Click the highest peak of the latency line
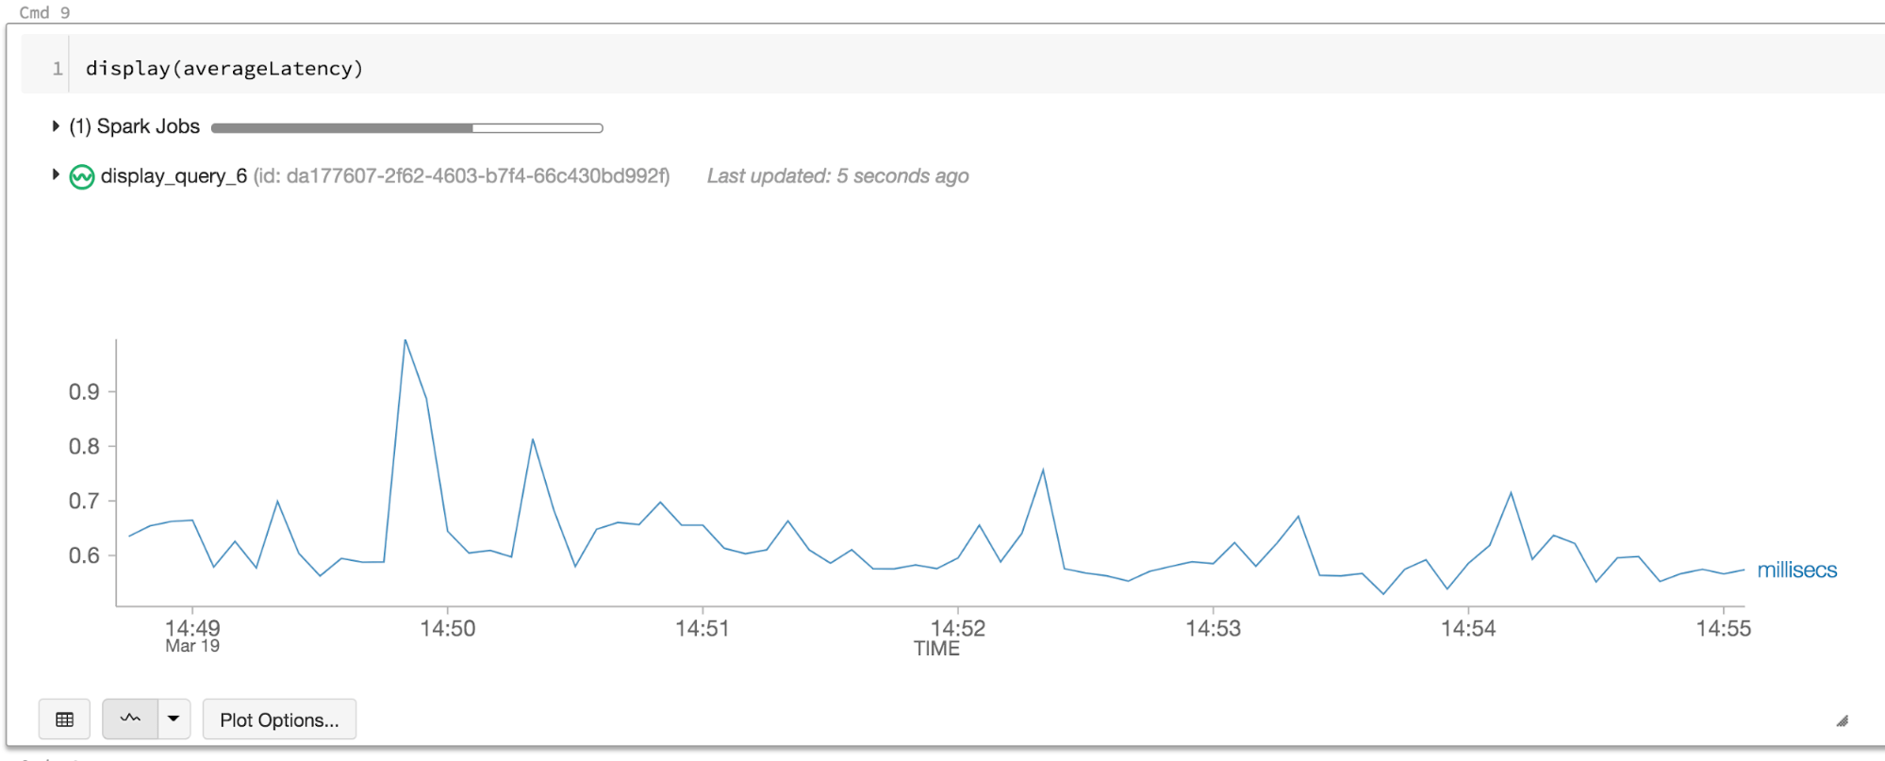This screenshot has height=761, width=1885. pos(405,340)
